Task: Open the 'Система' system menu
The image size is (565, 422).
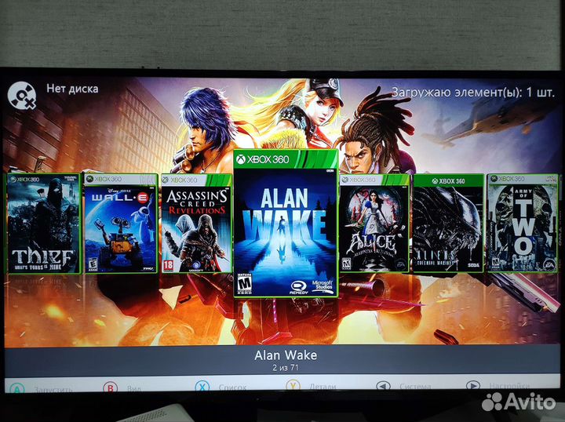Action: [415, 387]
